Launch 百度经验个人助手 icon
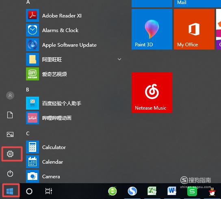The image size is (221, 199). tap(32, 103)
